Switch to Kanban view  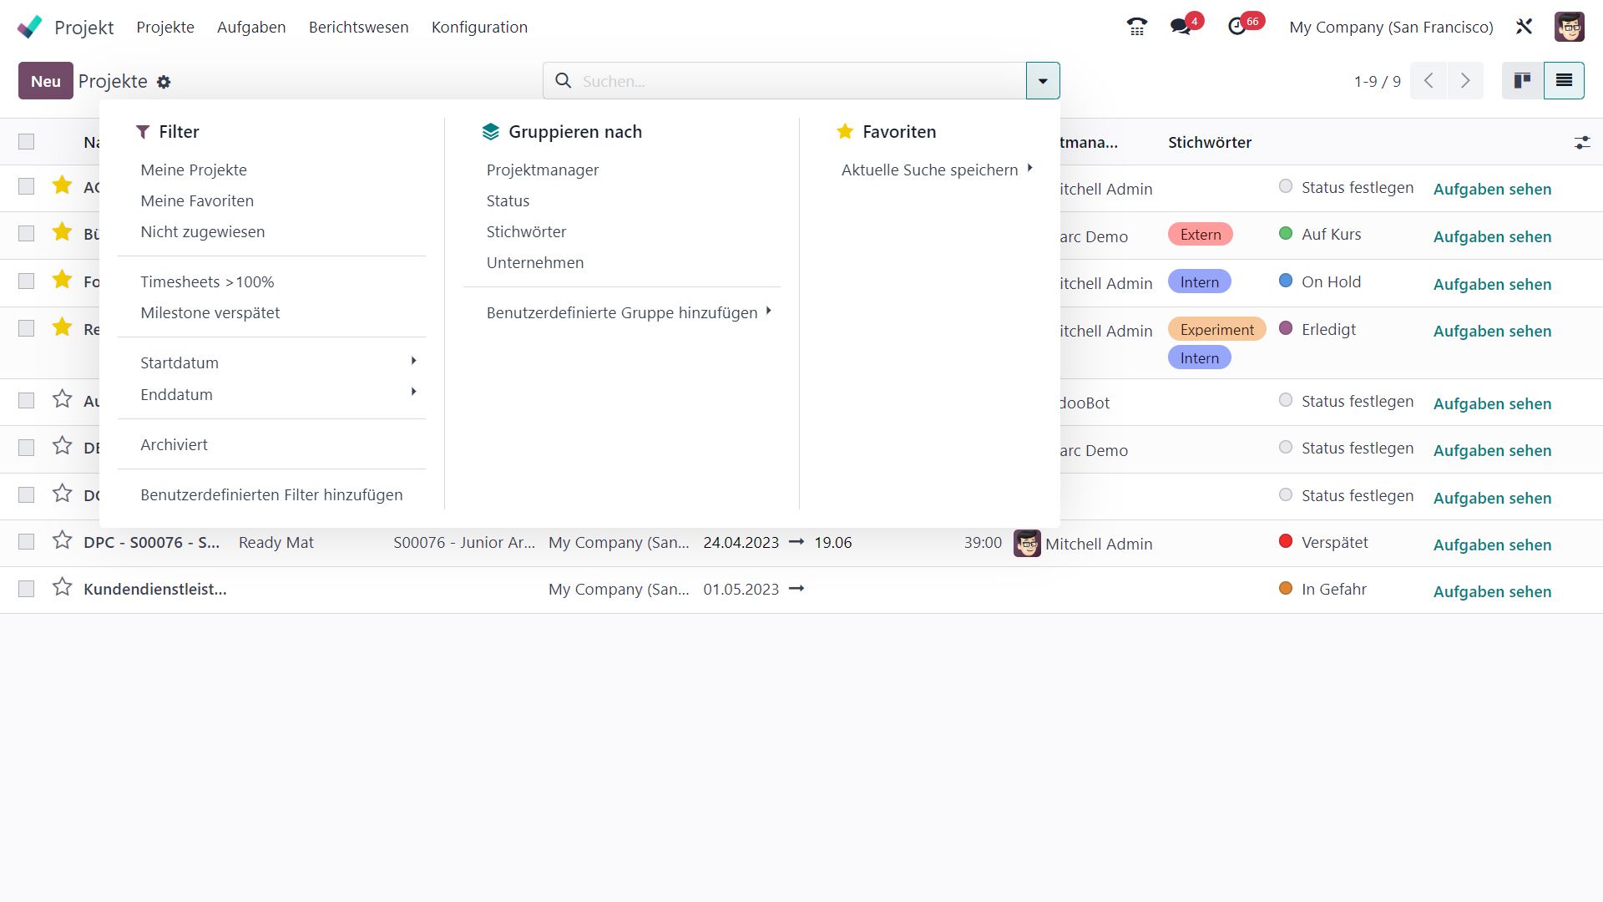click(x=1522, y=81)
